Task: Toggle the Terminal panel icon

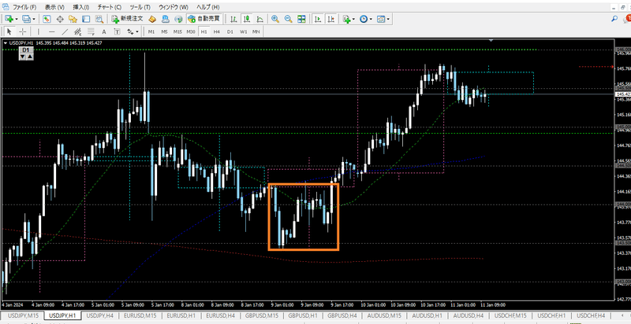Action: [x=86, y=19]
